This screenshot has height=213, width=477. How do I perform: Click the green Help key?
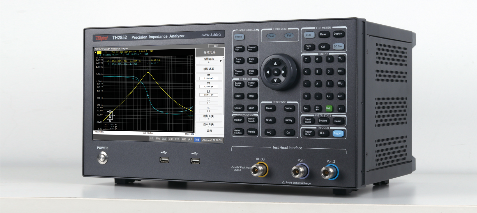[328, 108]
